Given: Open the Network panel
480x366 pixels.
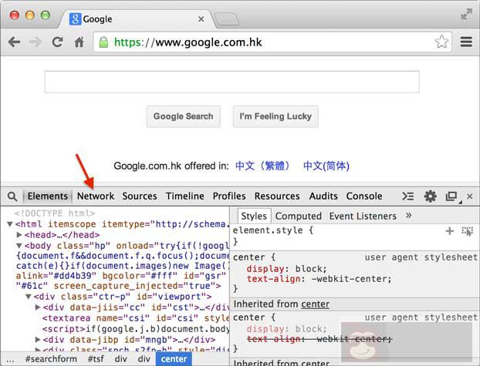Looking at the screenshot, I should pyautogui.click(x=96, y=196).
